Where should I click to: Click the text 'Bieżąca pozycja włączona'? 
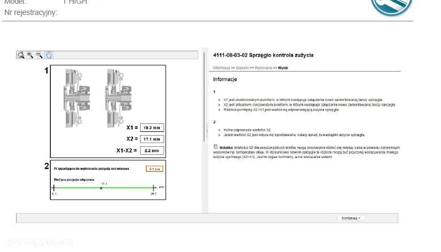click(x=74, y=179)
